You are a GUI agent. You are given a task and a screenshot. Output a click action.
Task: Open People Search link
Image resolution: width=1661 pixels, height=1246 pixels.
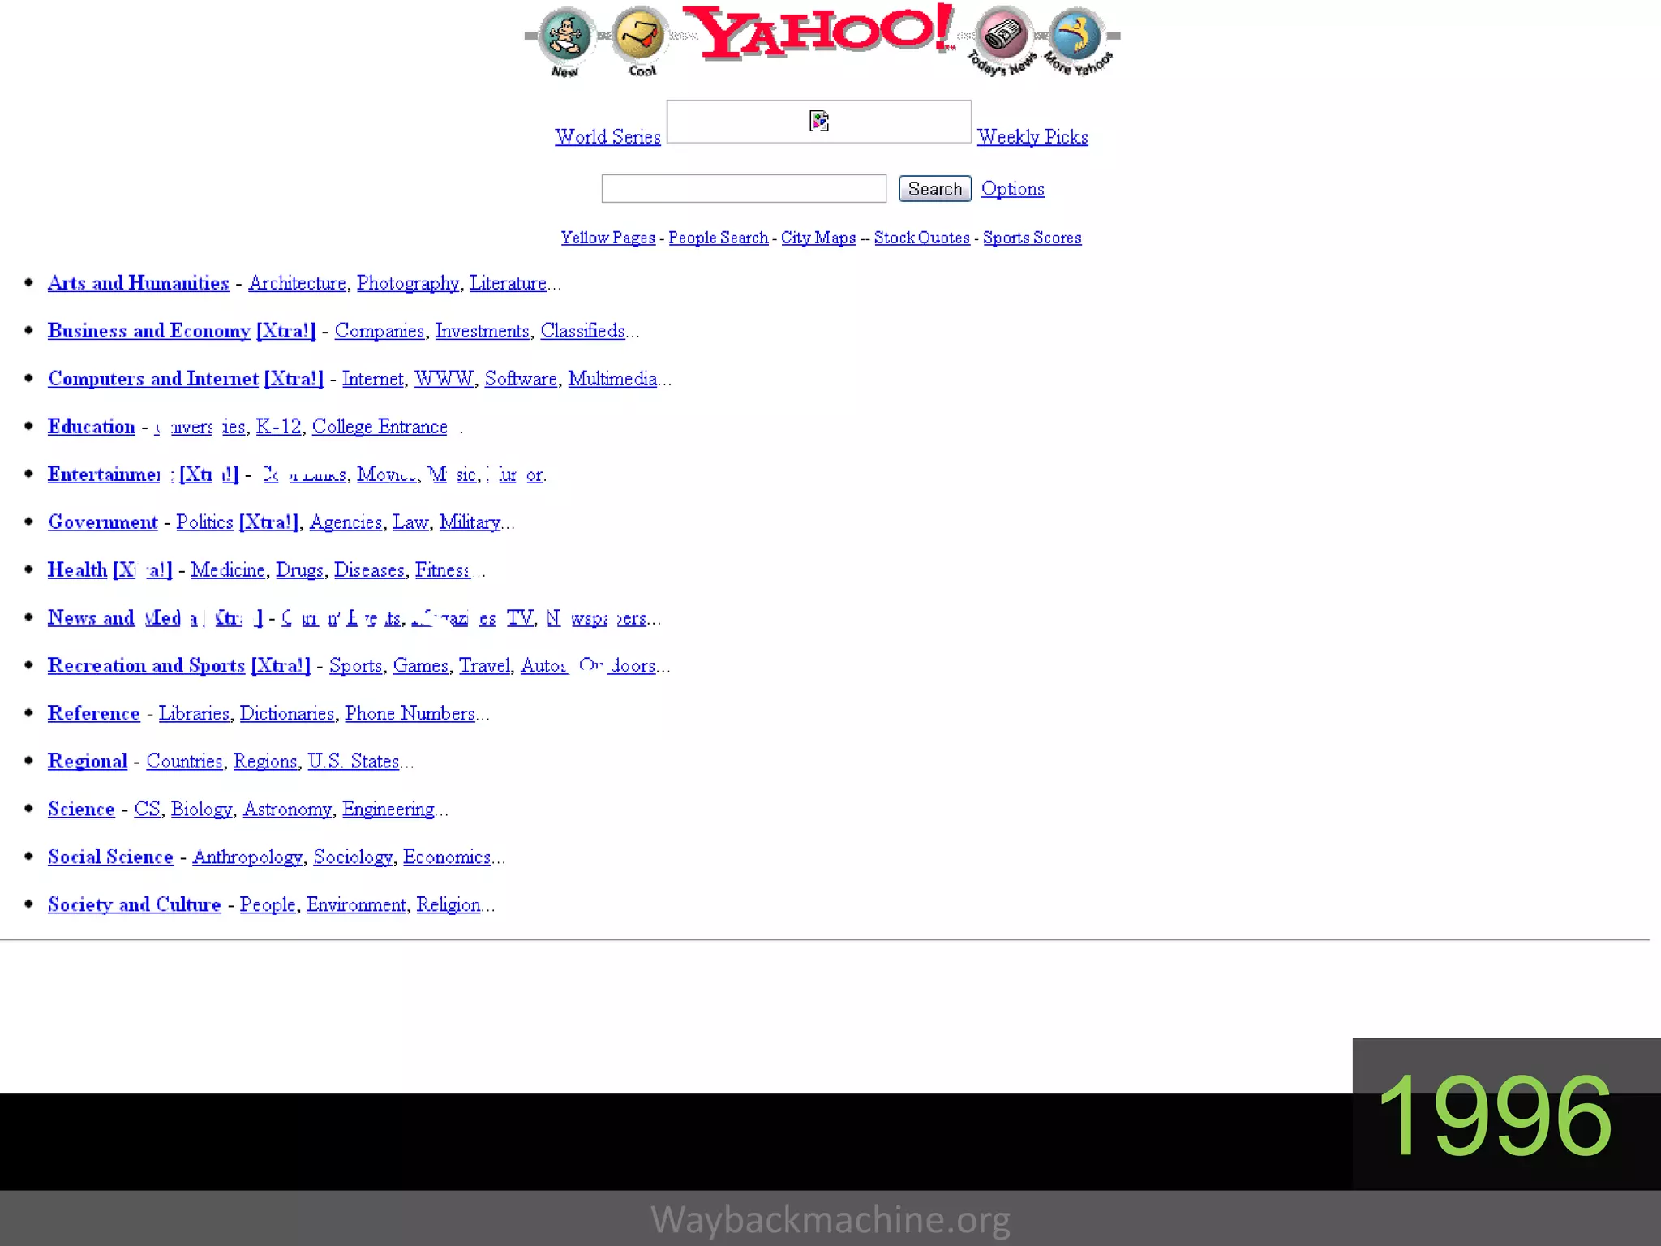click(719, 238)
